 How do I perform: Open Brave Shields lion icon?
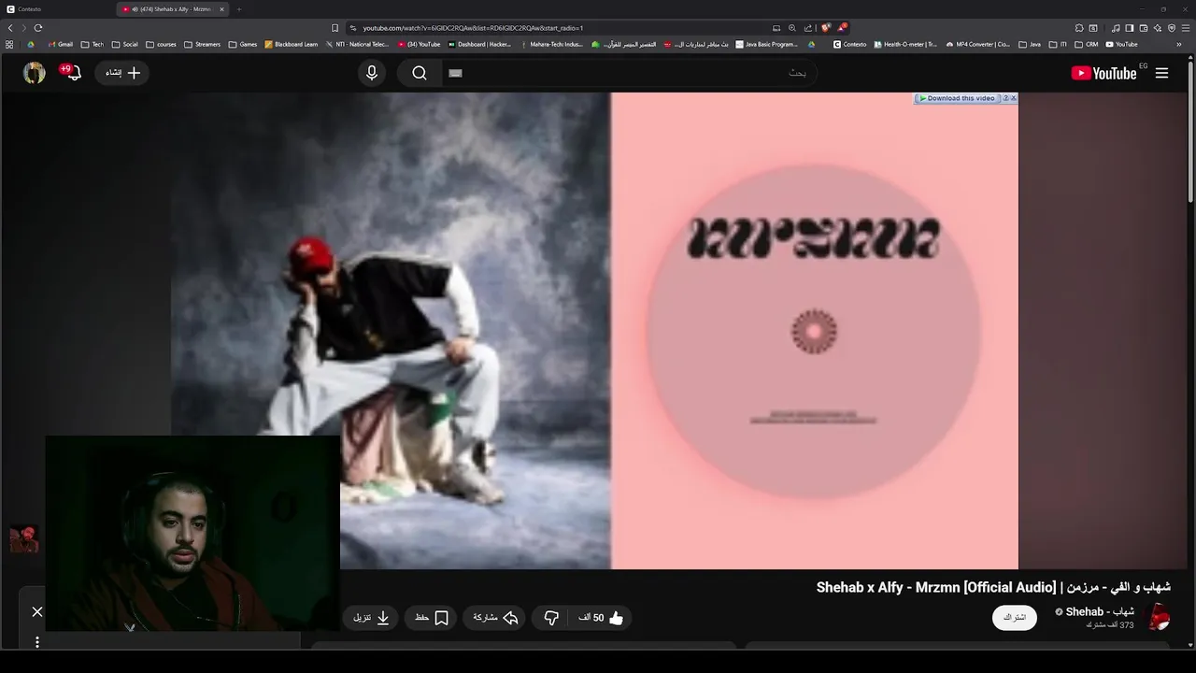pyautogui.click(x=826, y=28)
